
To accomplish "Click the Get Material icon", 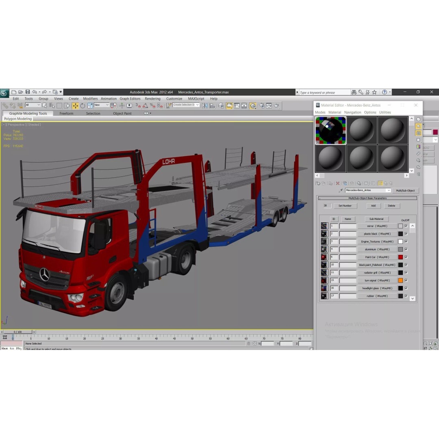I will pyautogui.click(x=318, y=183).
